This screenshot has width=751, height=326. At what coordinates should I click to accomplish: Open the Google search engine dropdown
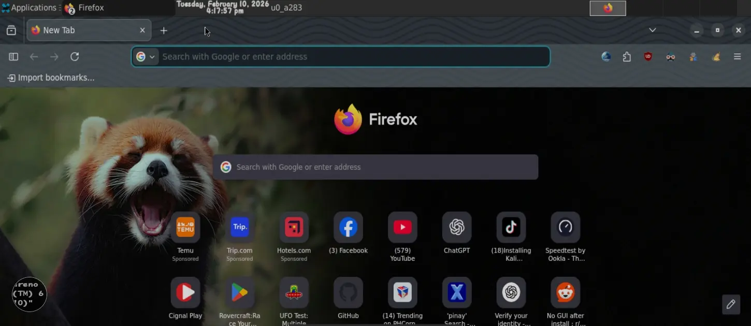(x=146, y=57)
